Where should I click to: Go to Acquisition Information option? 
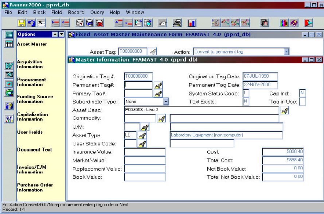[x=30, y=64]
